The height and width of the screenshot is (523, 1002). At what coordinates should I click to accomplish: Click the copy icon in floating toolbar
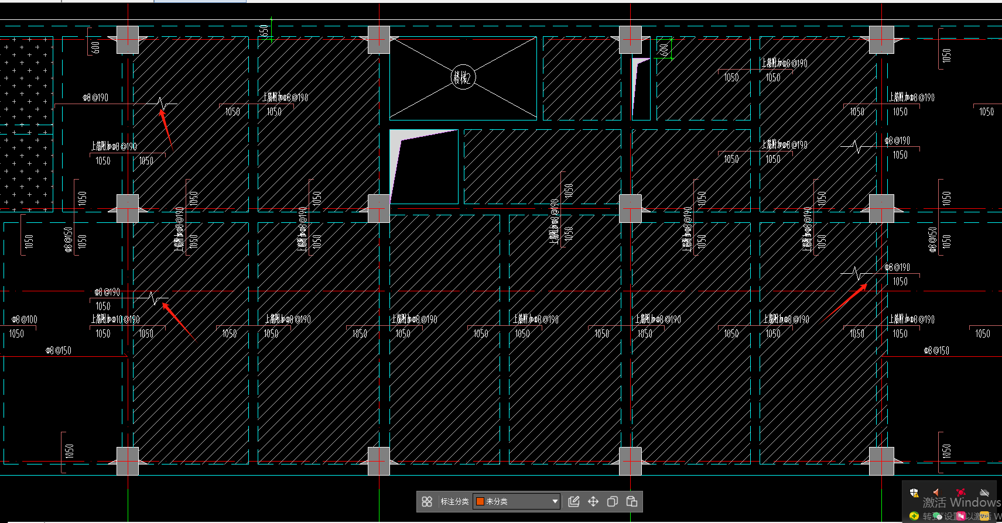[613, 501]
